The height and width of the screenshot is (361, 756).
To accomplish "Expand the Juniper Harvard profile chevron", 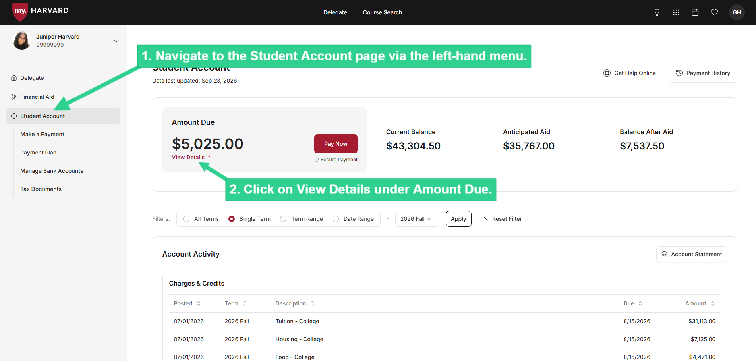I will (x=116, y=41).
